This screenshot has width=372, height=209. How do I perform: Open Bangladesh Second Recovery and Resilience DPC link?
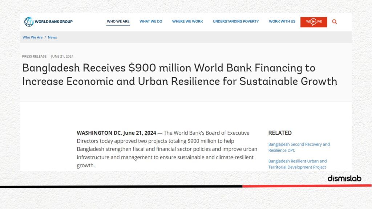tap(299, 147)
